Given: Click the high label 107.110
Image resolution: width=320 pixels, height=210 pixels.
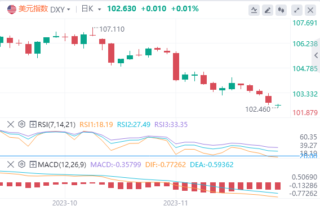Looking at the screenshot, I should (112, 29).
